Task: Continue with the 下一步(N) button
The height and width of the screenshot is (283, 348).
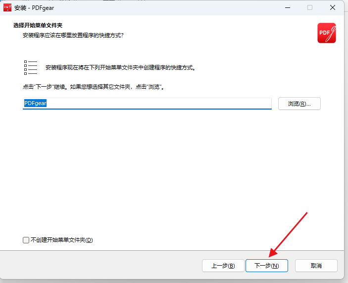Action: pyautogui.click(x=266, y=266)
